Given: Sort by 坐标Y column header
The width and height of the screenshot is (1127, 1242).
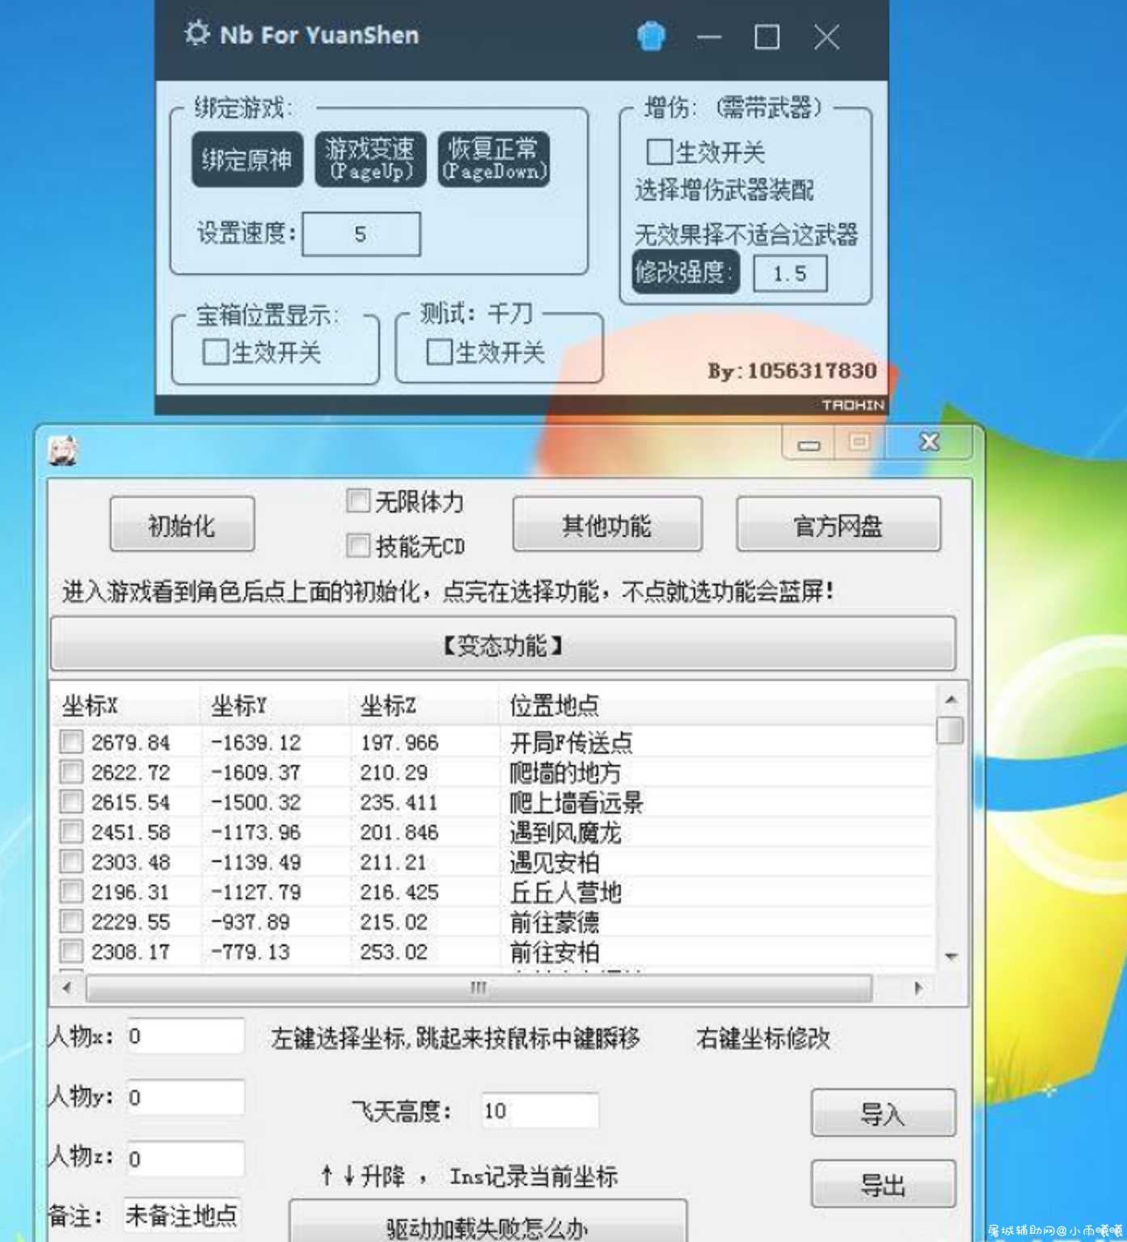Looking at the screenshot, I should tap(274, 705).
